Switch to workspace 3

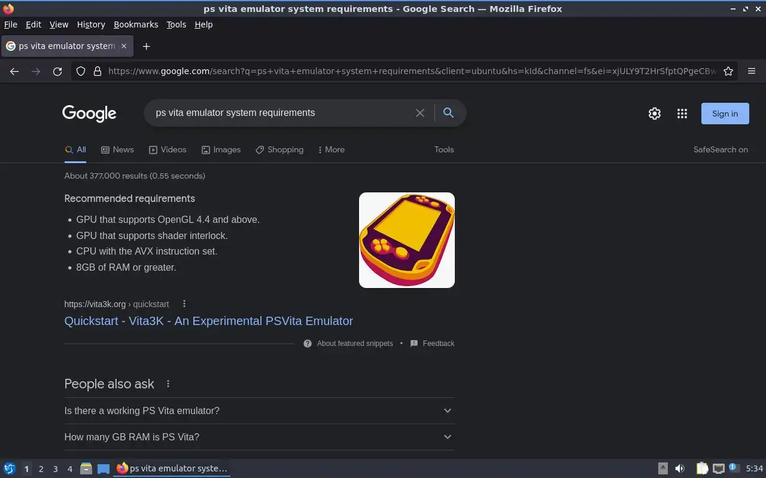[55, 469]
